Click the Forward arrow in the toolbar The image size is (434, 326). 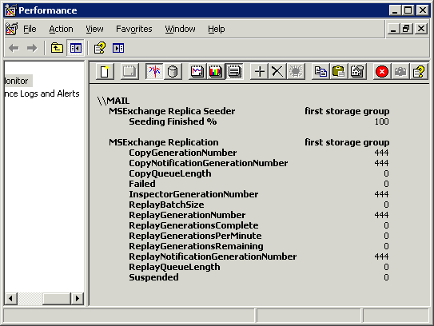(x=32, y=48)
